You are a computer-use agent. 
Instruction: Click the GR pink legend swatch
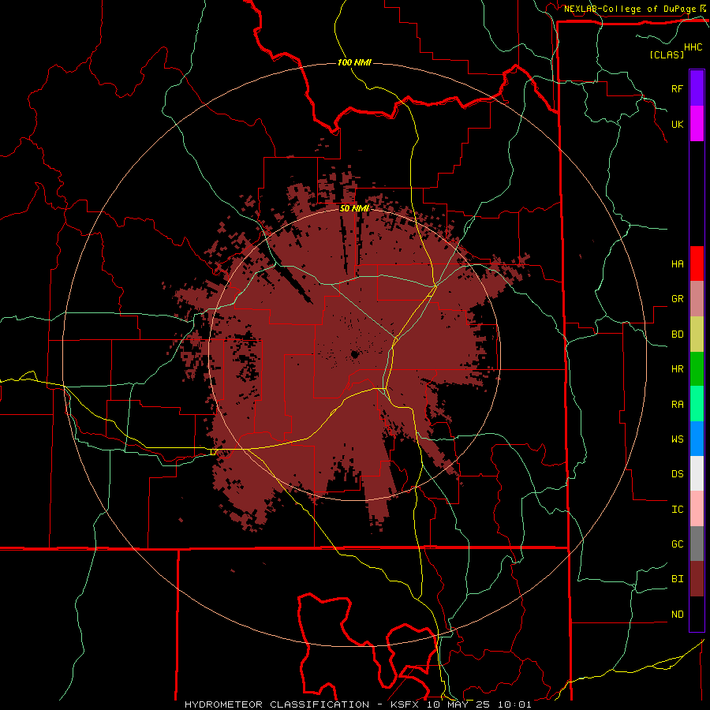[x=697, y=299]
